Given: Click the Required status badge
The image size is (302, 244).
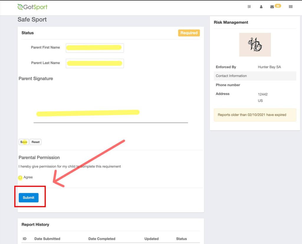Looking at the screenshot, I should tap(189, 33).
